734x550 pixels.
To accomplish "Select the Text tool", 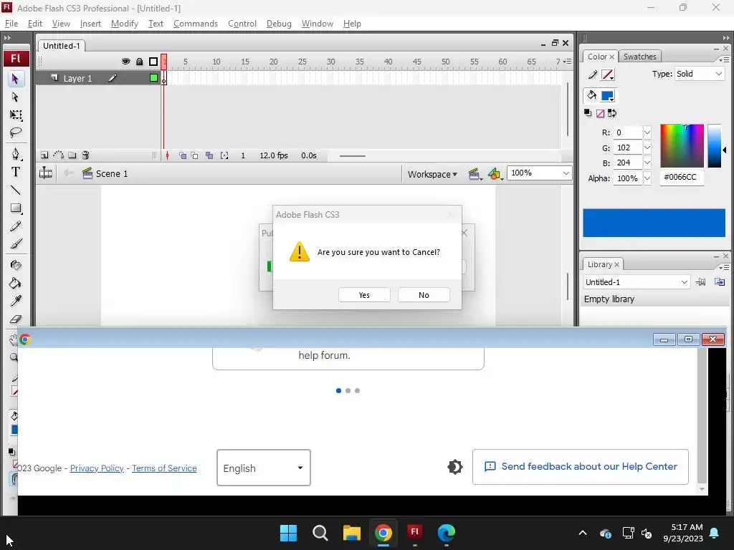I will coord(16,172).
